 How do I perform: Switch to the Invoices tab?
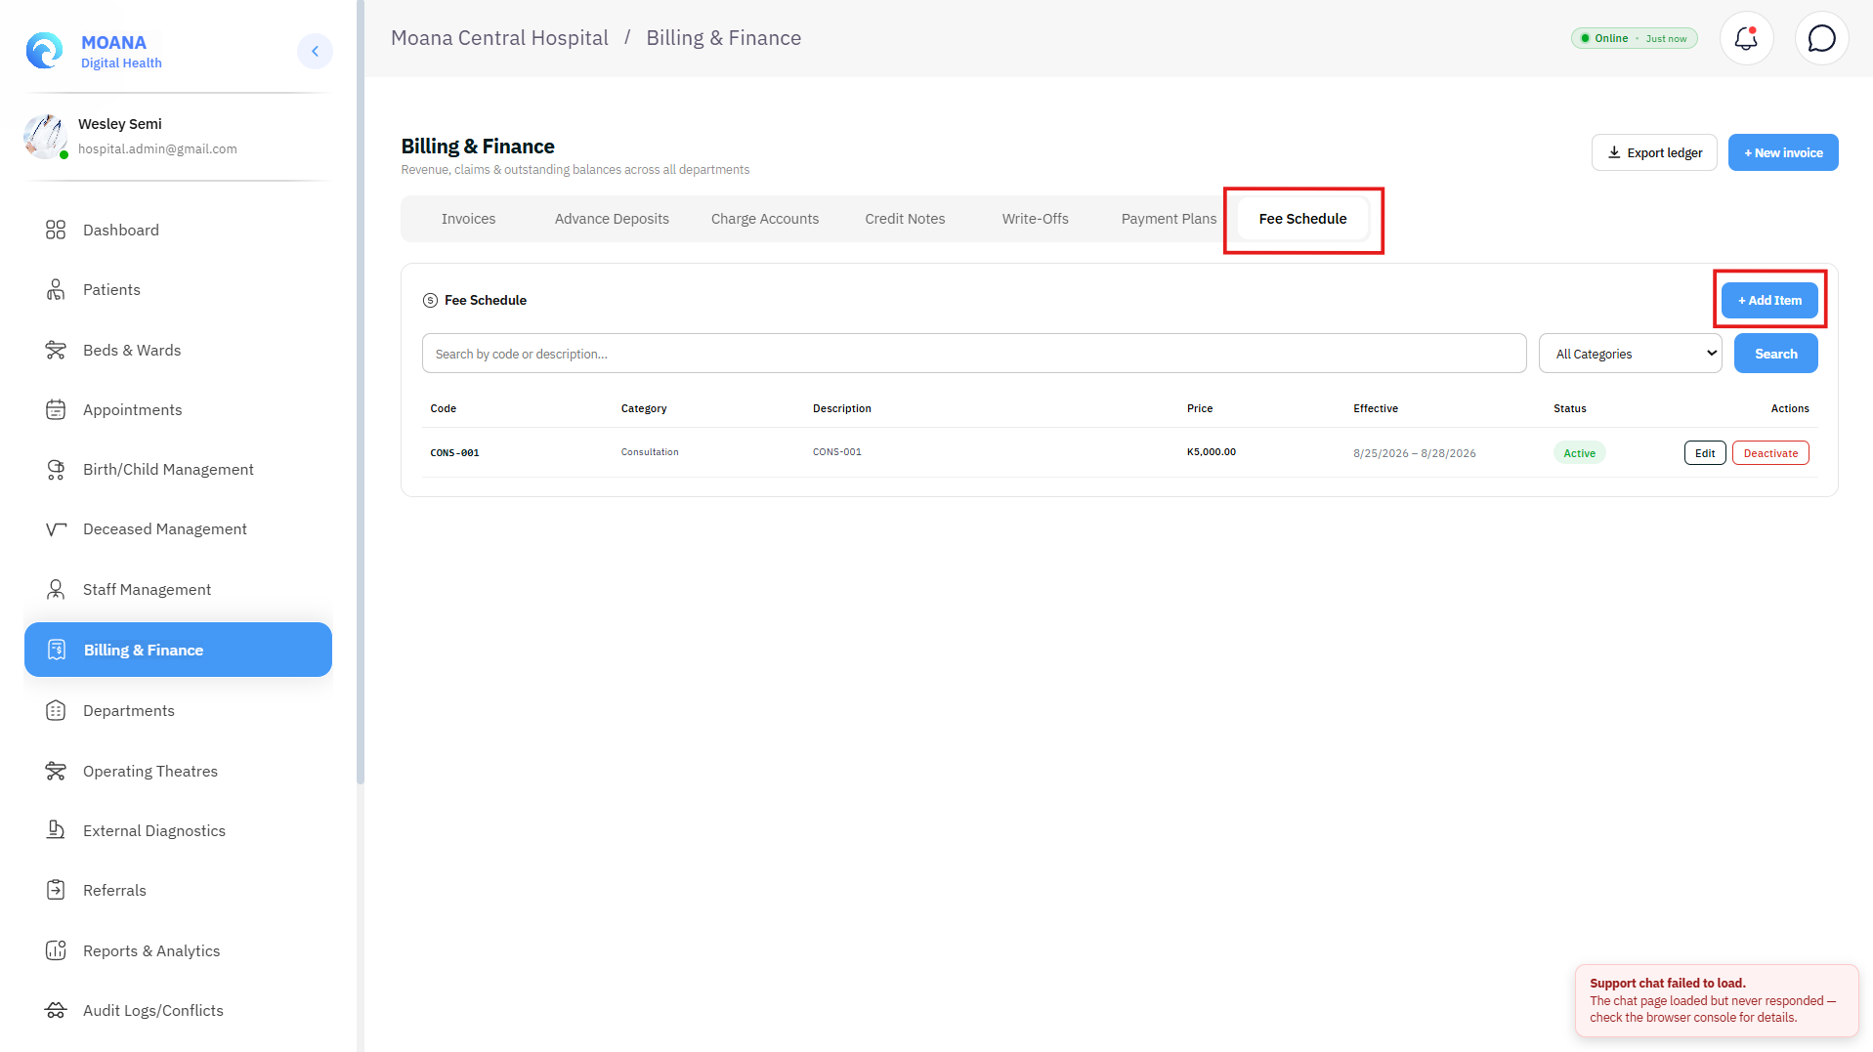[468, 219]
